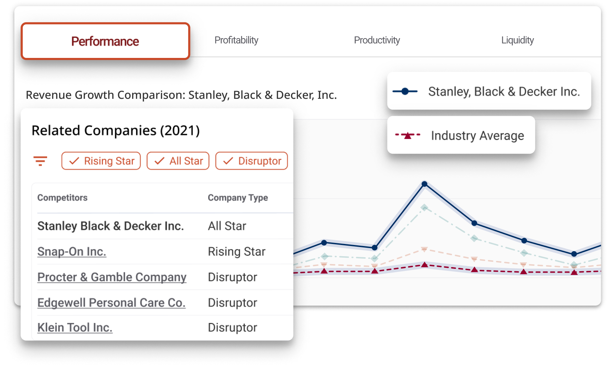Click the peak point on blue line
608x368 pixels.
[424, 184]
